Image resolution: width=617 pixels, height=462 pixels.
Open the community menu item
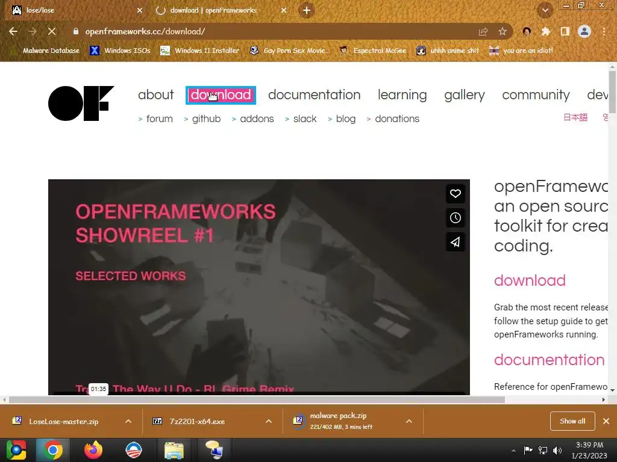(x=536, y=95)
